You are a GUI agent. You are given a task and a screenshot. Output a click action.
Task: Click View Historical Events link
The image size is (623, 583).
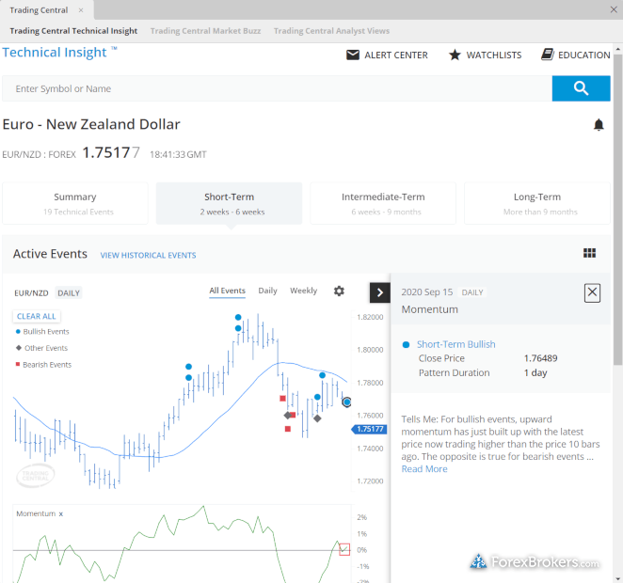pyautogui.click(x=148, y=255)
